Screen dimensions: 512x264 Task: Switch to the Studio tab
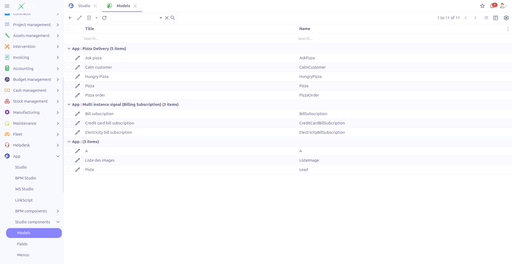tap(84, 6)
